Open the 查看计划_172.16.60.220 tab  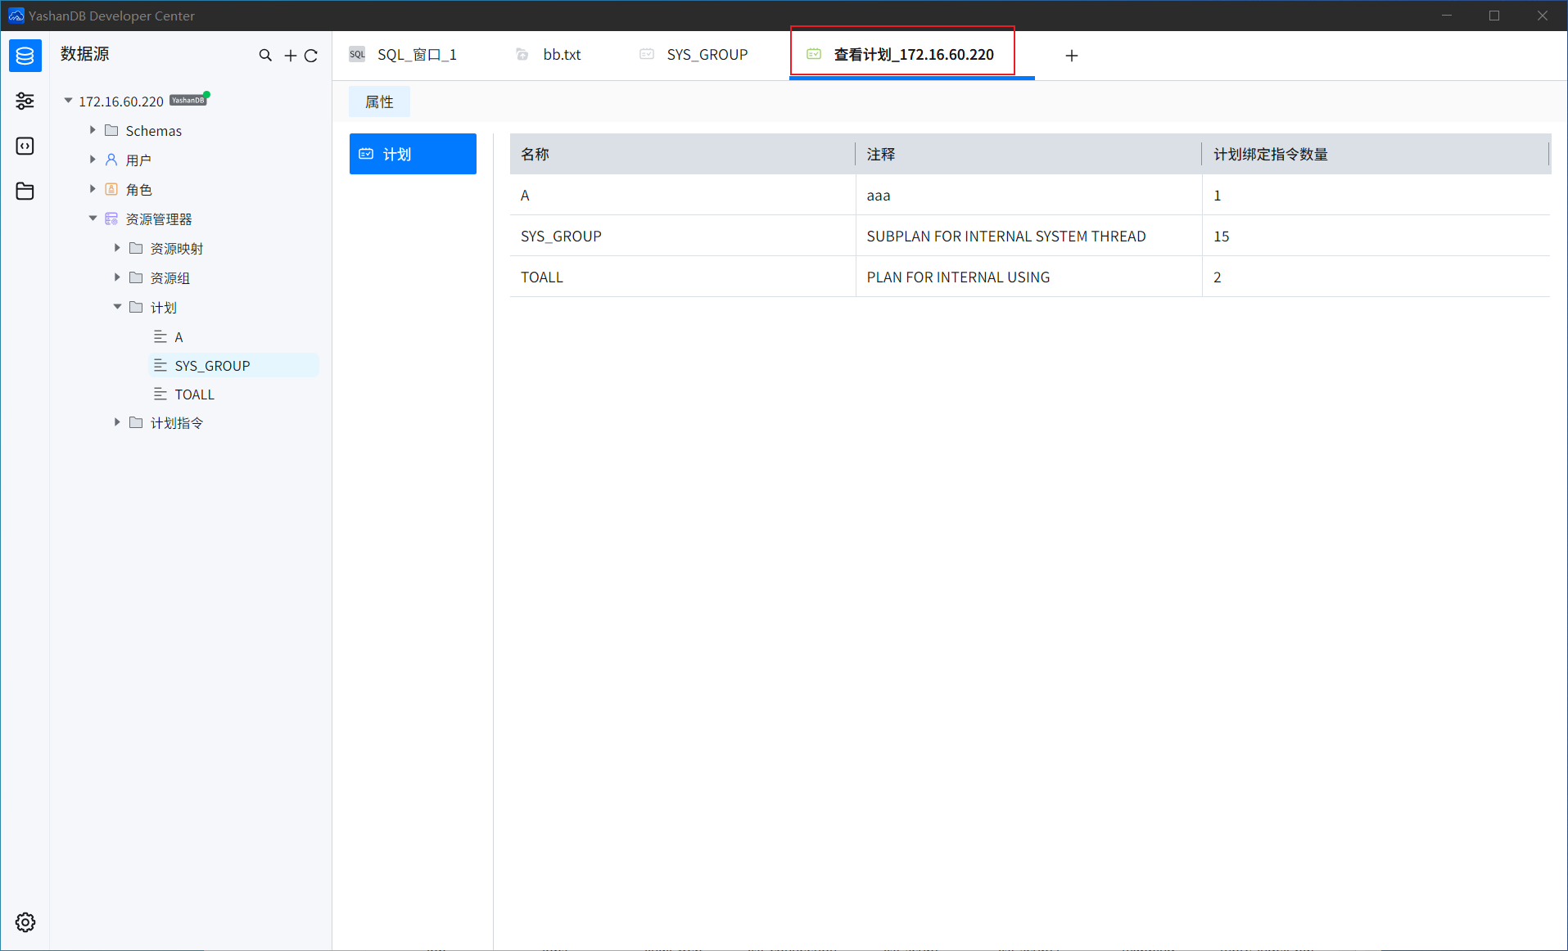pyautogui.click(x=913, y=54)
